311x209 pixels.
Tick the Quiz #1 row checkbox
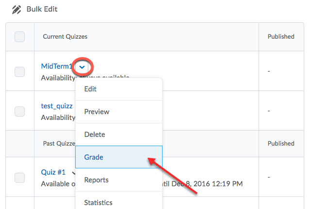tap(19, 178)
